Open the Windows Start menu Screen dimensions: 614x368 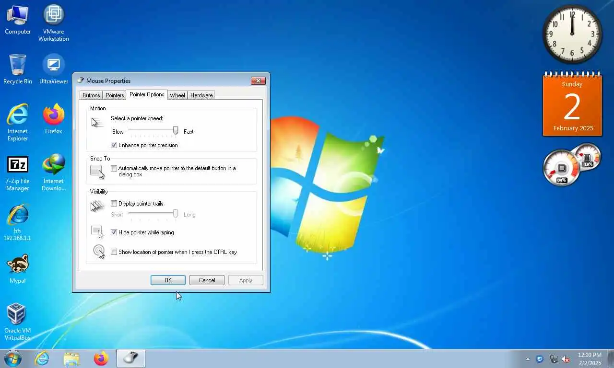12,358
